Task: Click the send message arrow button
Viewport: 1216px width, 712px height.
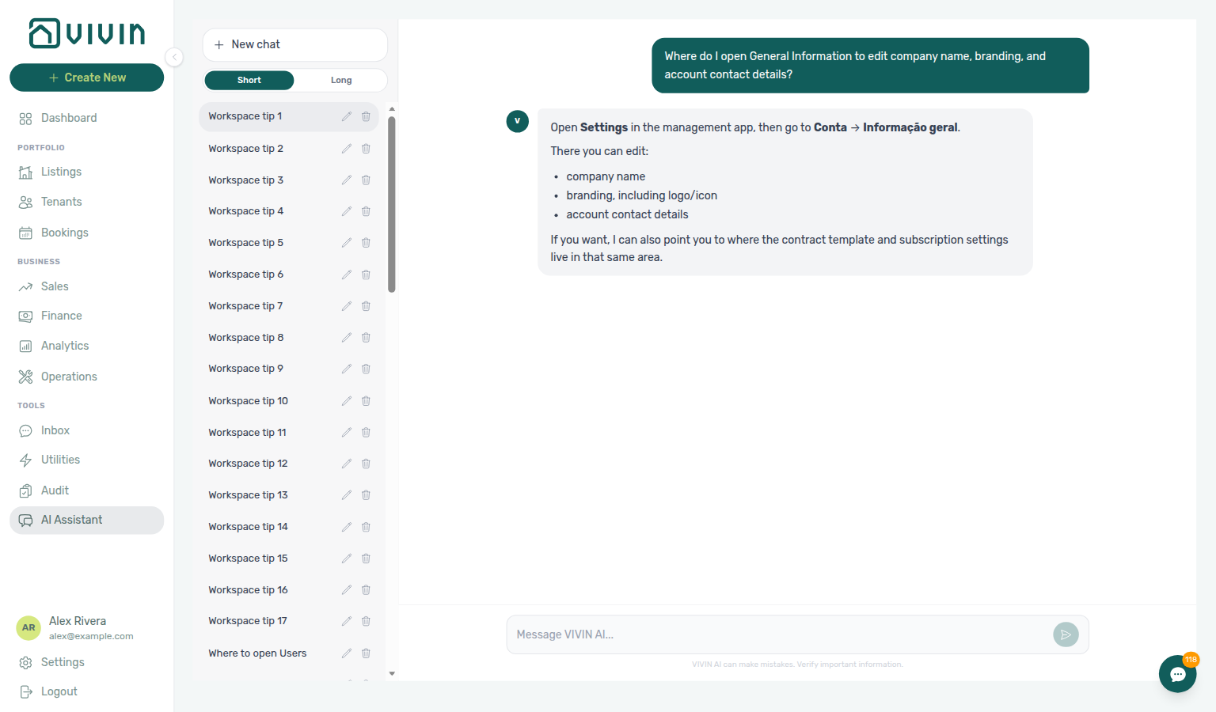Action: (x=1066, y=634)
